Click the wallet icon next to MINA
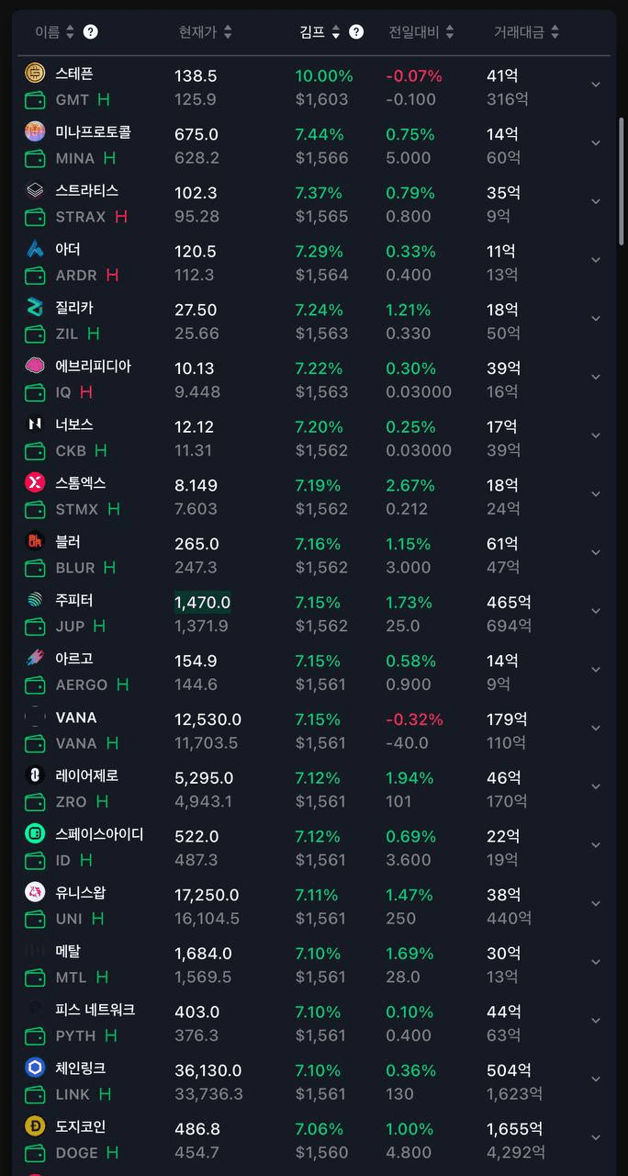 35,158
